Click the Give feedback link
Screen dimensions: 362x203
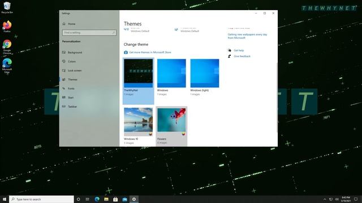pyautogui.click(x=242, y=56)
